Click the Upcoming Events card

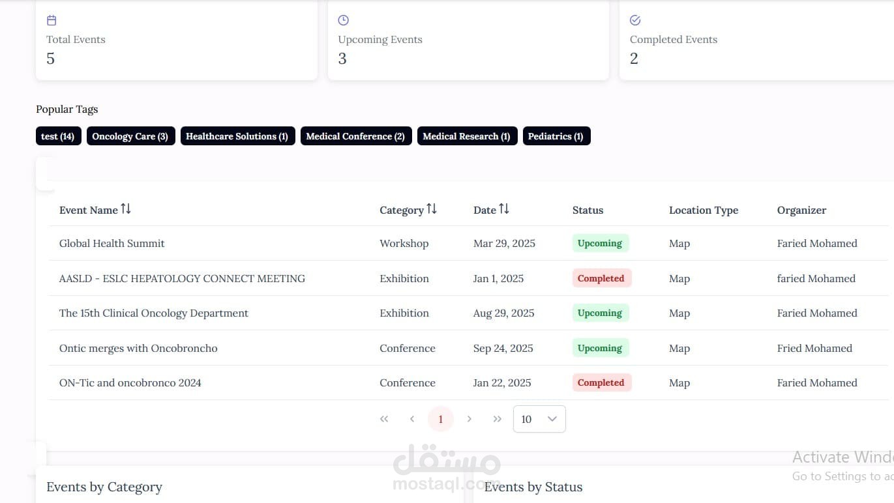468,40
